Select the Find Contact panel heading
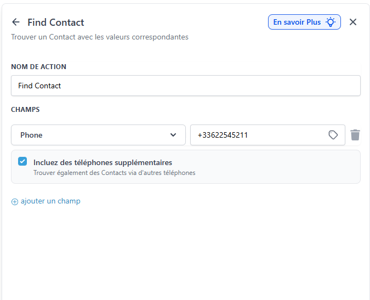 point(56,22)
